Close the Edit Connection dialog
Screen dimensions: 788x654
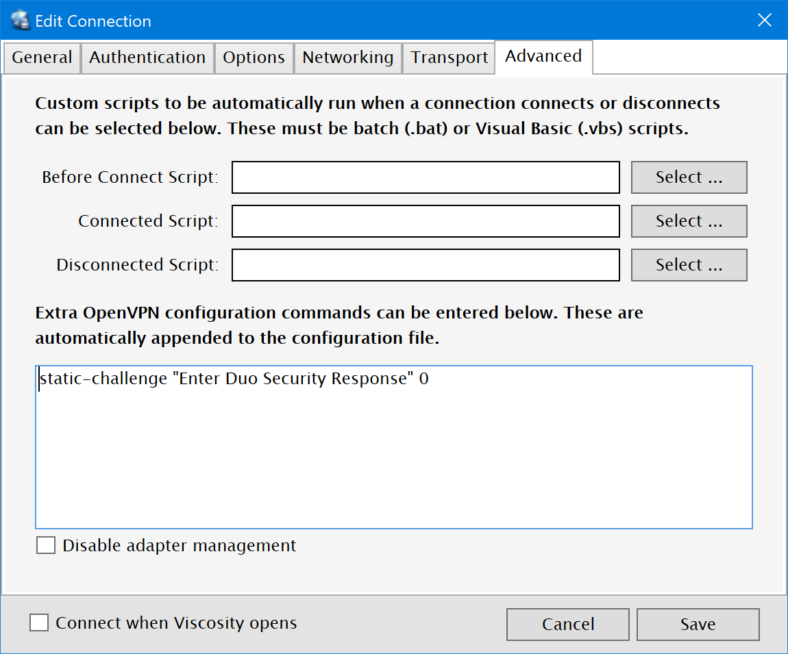(764, 21)
